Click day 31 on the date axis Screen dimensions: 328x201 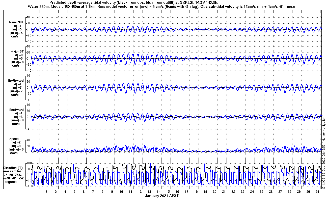tap(317, 191)
